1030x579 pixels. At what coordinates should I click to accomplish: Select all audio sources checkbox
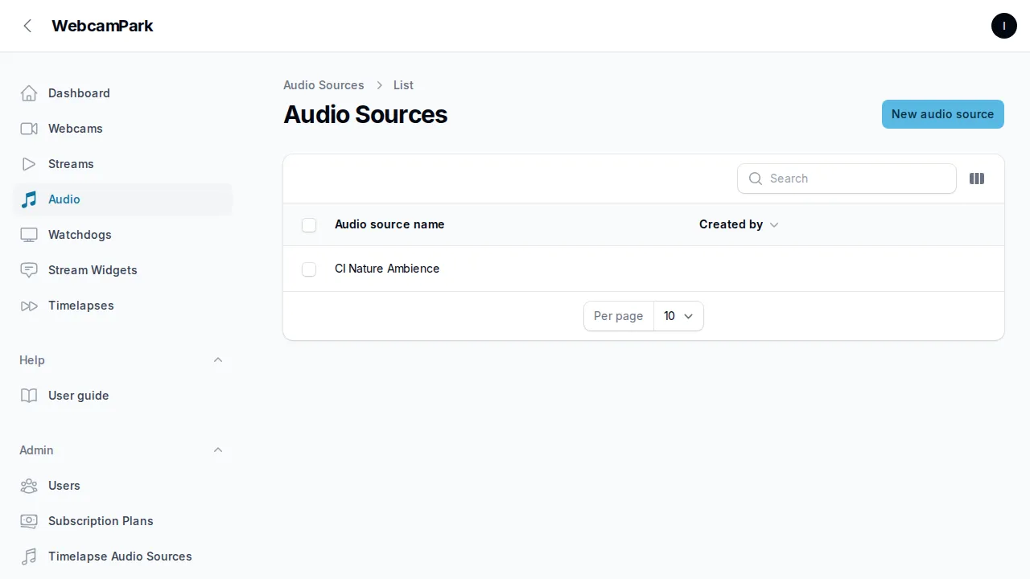pyautogui.click(x=309, y=225)
